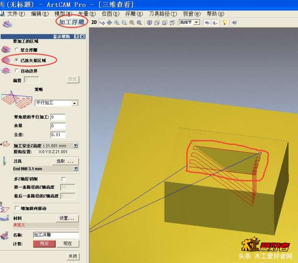Click the 公差 tolerance field

coord(58,135)
